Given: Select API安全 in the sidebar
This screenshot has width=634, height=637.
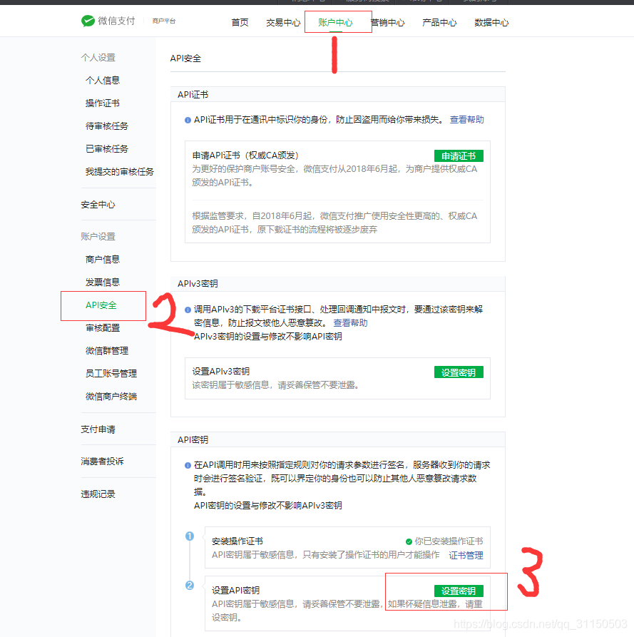Looking at the screenshot, I should coord(101,305).
